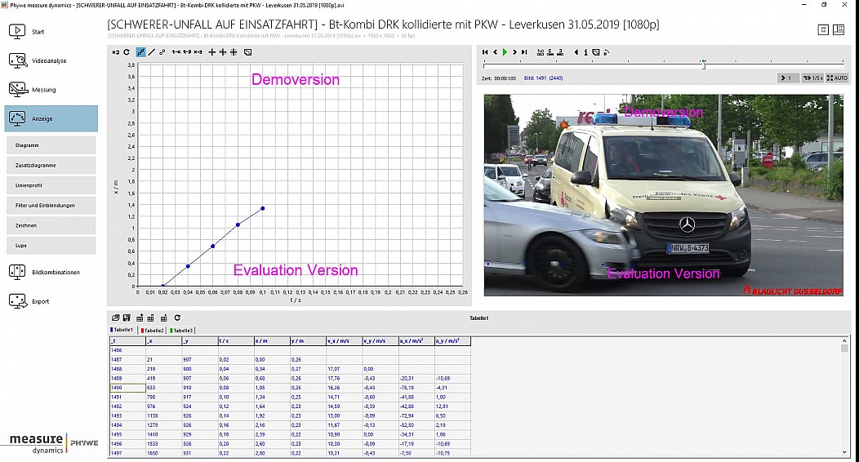Click the third crosshair icon in diagram toolbar

234,52
